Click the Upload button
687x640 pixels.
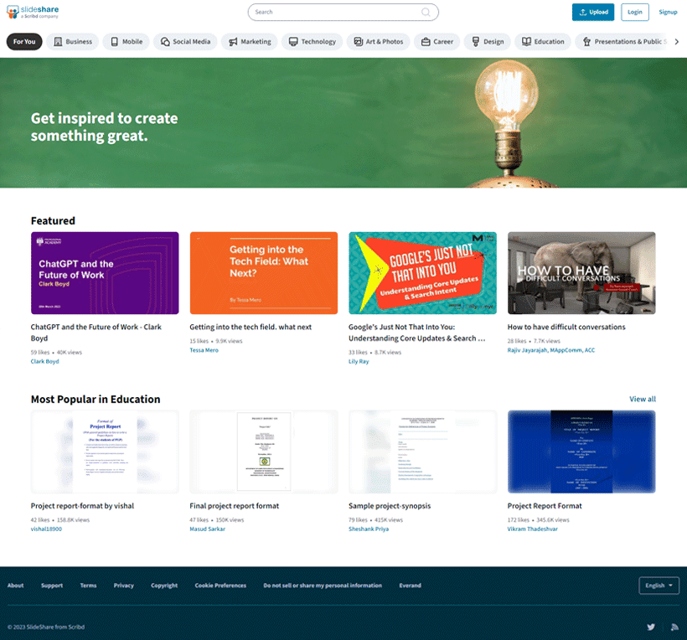(x=593, y=13)
